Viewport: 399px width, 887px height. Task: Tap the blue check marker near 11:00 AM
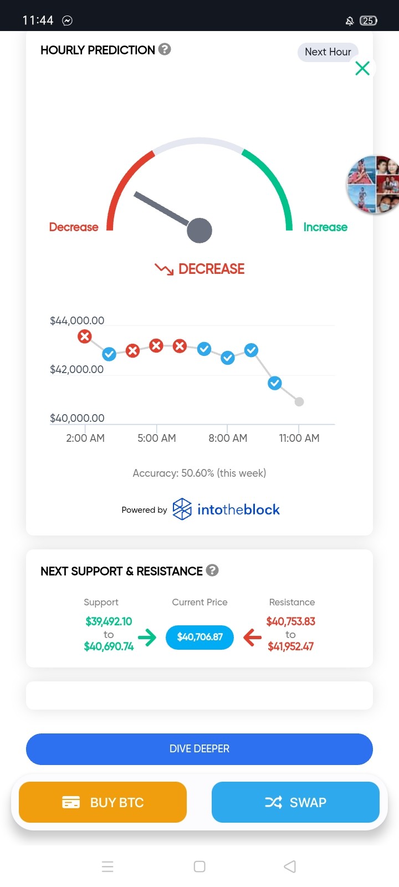275,383
